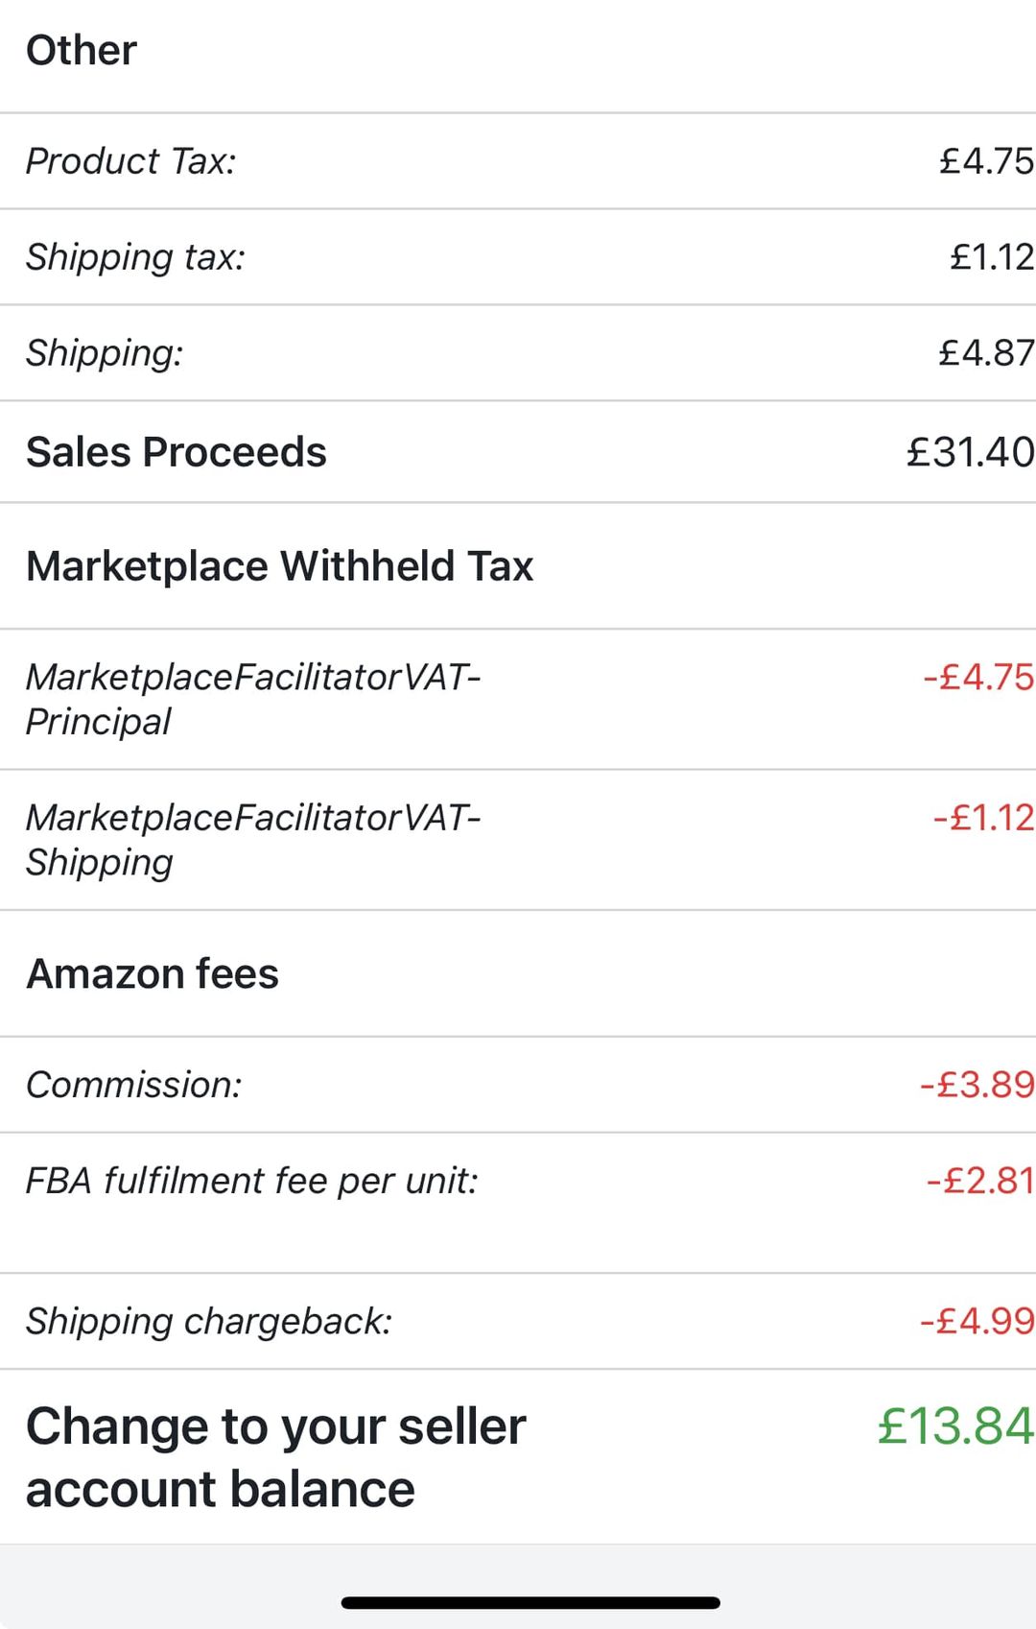Select the £31.40 Sales Proceeds total
This screenshot has width=1036, height=1629.
pyautogui.click(x=971, y=452)
